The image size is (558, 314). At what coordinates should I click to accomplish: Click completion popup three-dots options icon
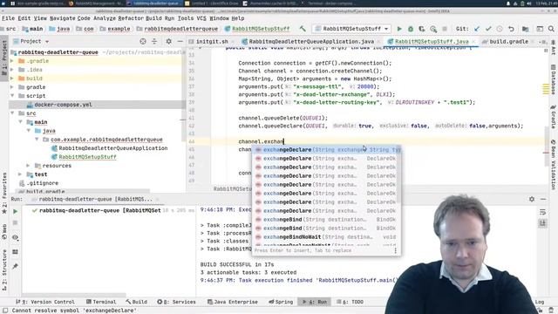(395, 250)
